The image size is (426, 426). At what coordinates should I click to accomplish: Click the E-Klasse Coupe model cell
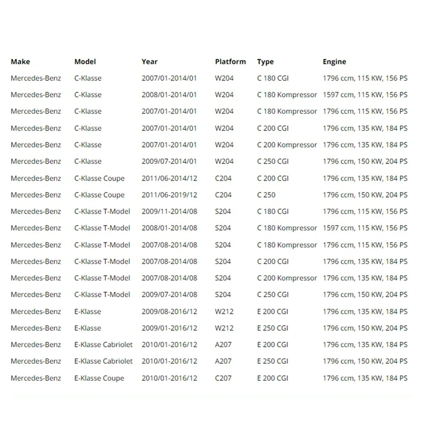point(99,378)
